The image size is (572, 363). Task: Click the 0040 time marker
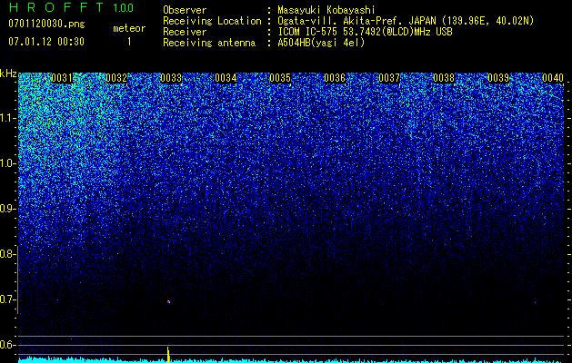pos(553,78)
